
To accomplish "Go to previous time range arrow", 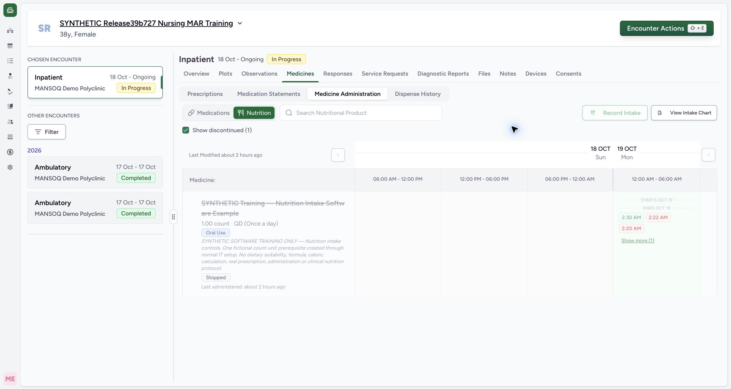I will (x=338, y=155).
